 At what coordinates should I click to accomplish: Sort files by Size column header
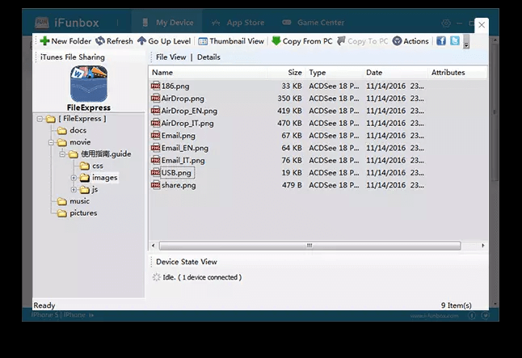coord(294,73)
